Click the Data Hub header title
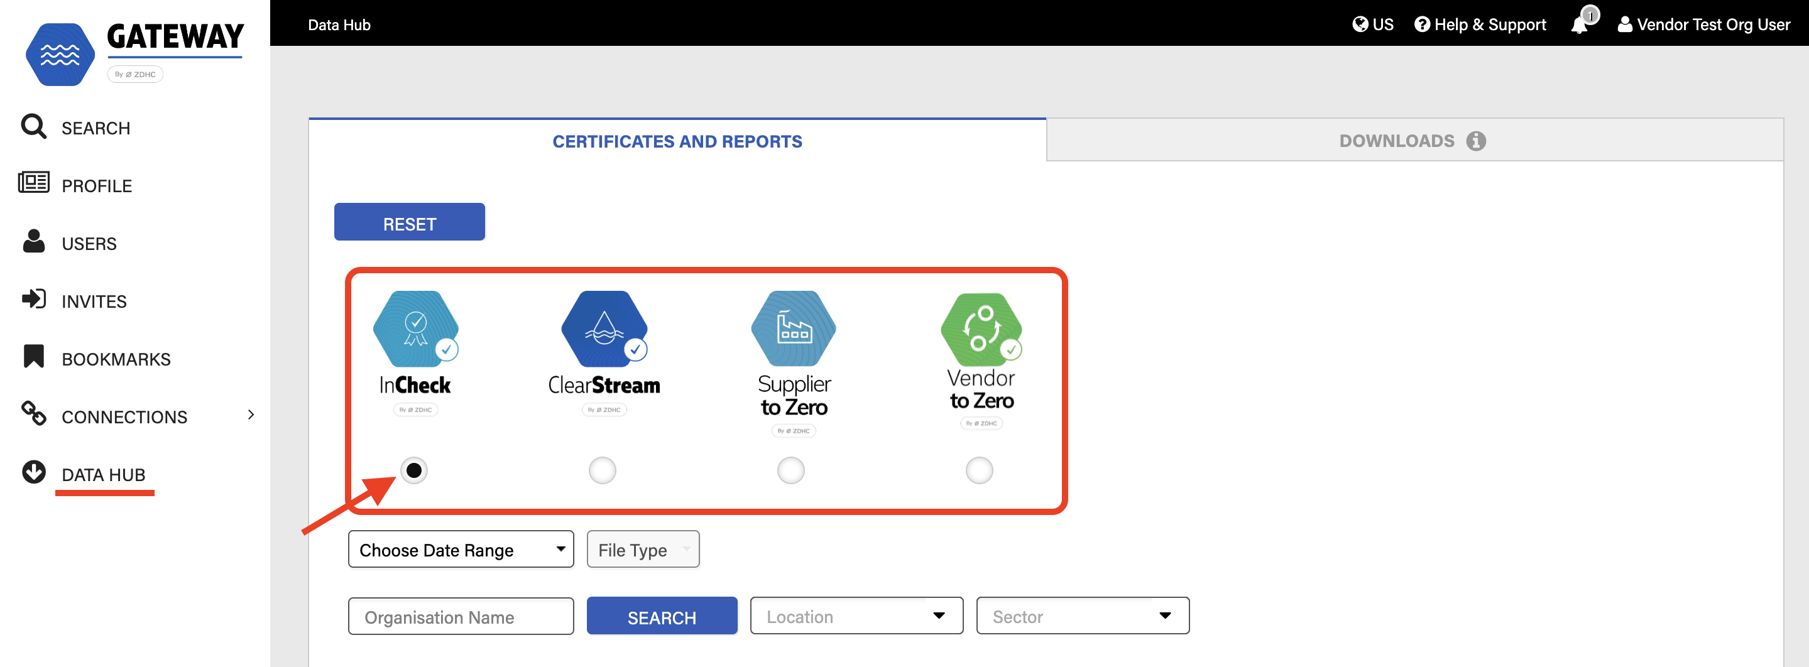 (339, 24)
